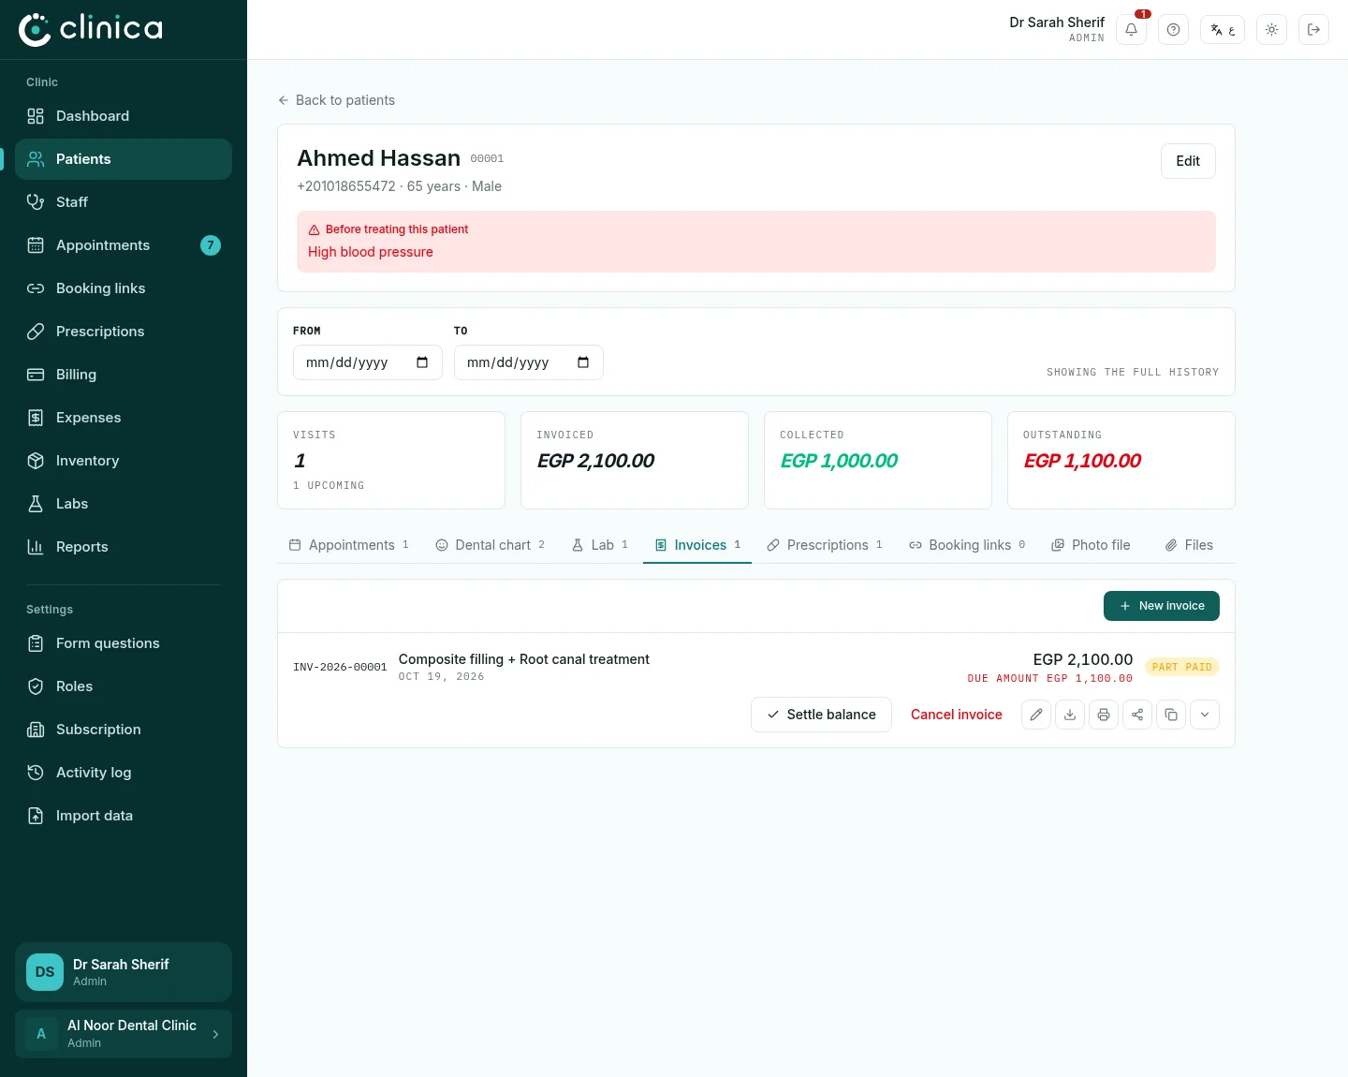Log out using the exit icon
The image size is (1348, 1077).
click(x=1313, y=30)
